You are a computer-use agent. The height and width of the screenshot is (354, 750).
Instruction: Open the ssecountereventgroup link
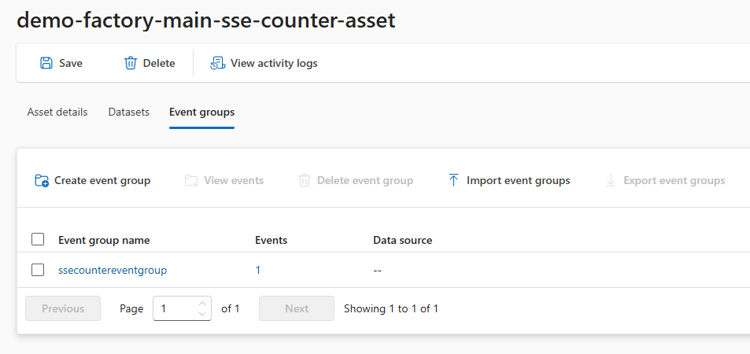click(113, 270)
